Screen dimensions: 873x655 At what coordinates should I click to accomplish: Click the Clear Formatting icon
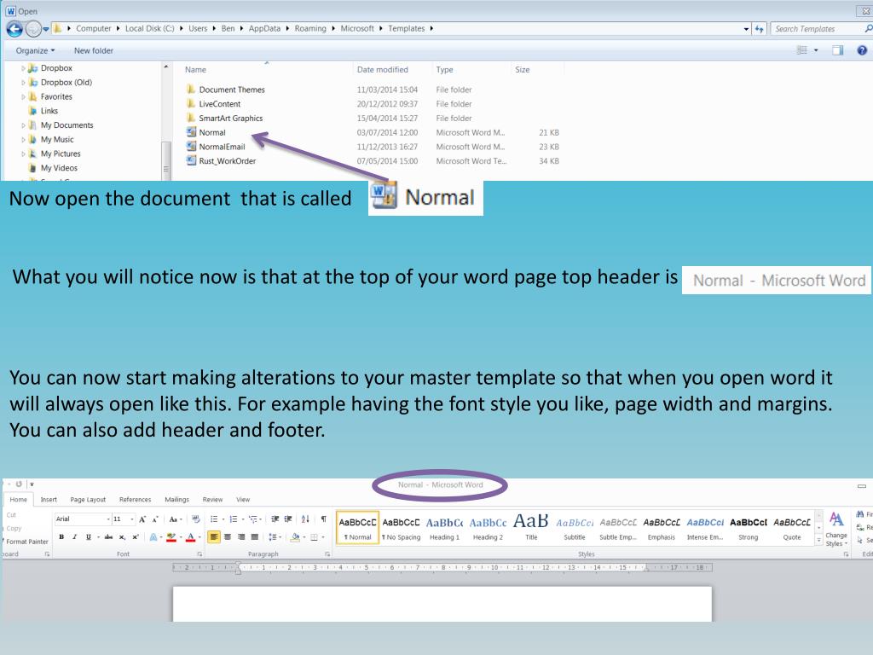pyautogui.click(x=195, y=519)
